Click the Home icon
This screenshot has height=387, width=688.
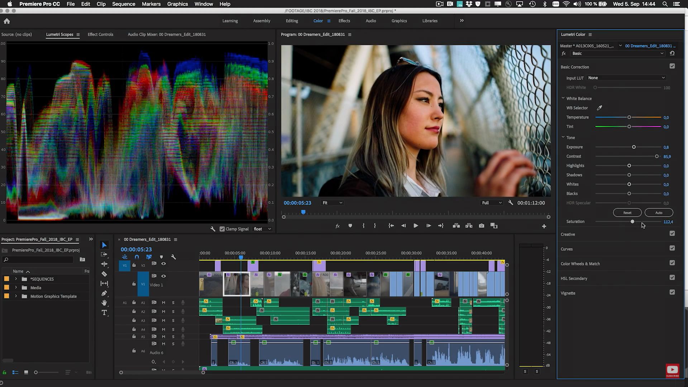coord(7,21)
